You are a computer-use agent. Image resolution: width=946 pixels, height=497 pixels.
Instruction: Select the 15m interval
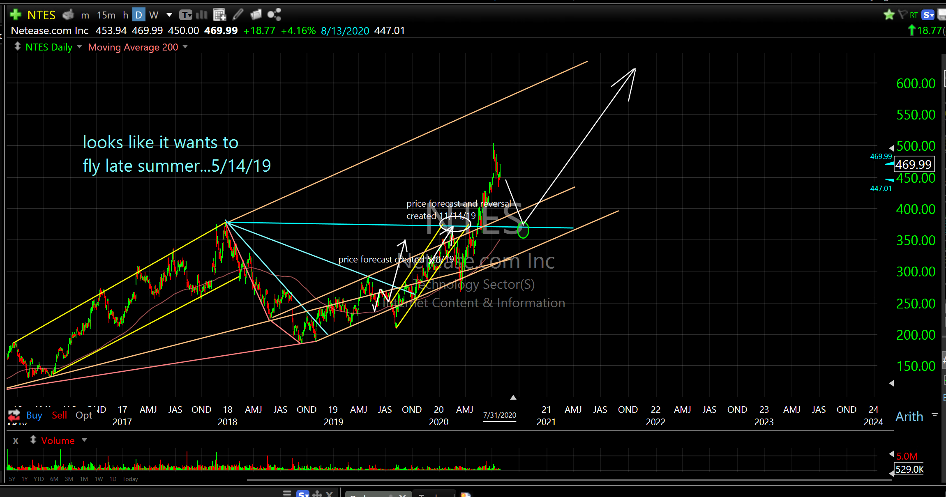(x=106, y=15)
